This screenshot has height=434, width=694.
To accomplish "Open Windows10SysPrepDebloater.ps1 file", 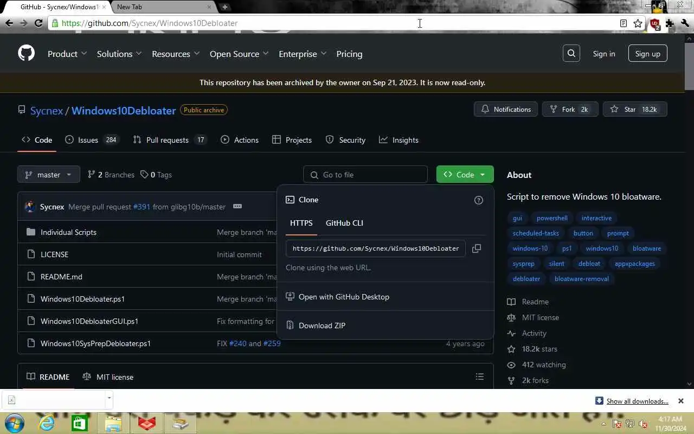I will (95, 343).
